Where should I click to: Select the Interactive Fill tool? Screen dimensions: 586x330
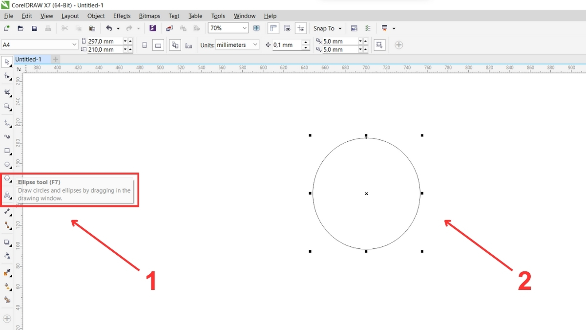pos(7,286)
